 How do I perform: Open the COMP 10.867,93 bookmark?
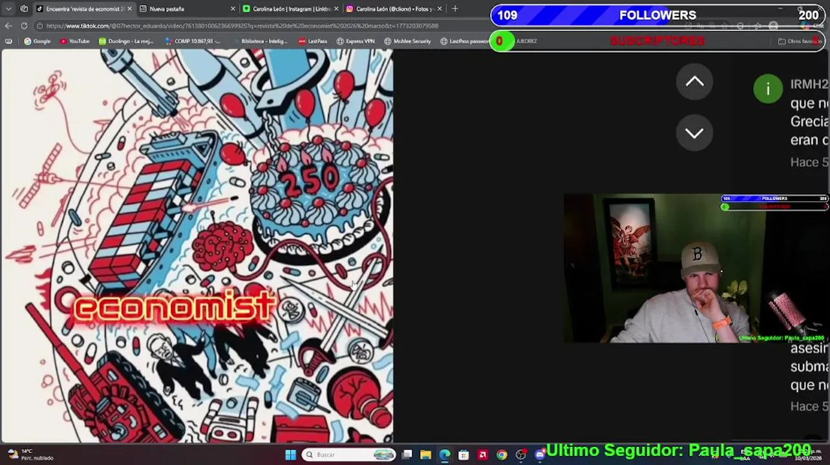[x=193, y=41]
